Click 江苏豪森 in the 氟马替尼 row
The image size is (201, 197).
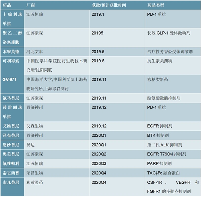coord(35,98)
